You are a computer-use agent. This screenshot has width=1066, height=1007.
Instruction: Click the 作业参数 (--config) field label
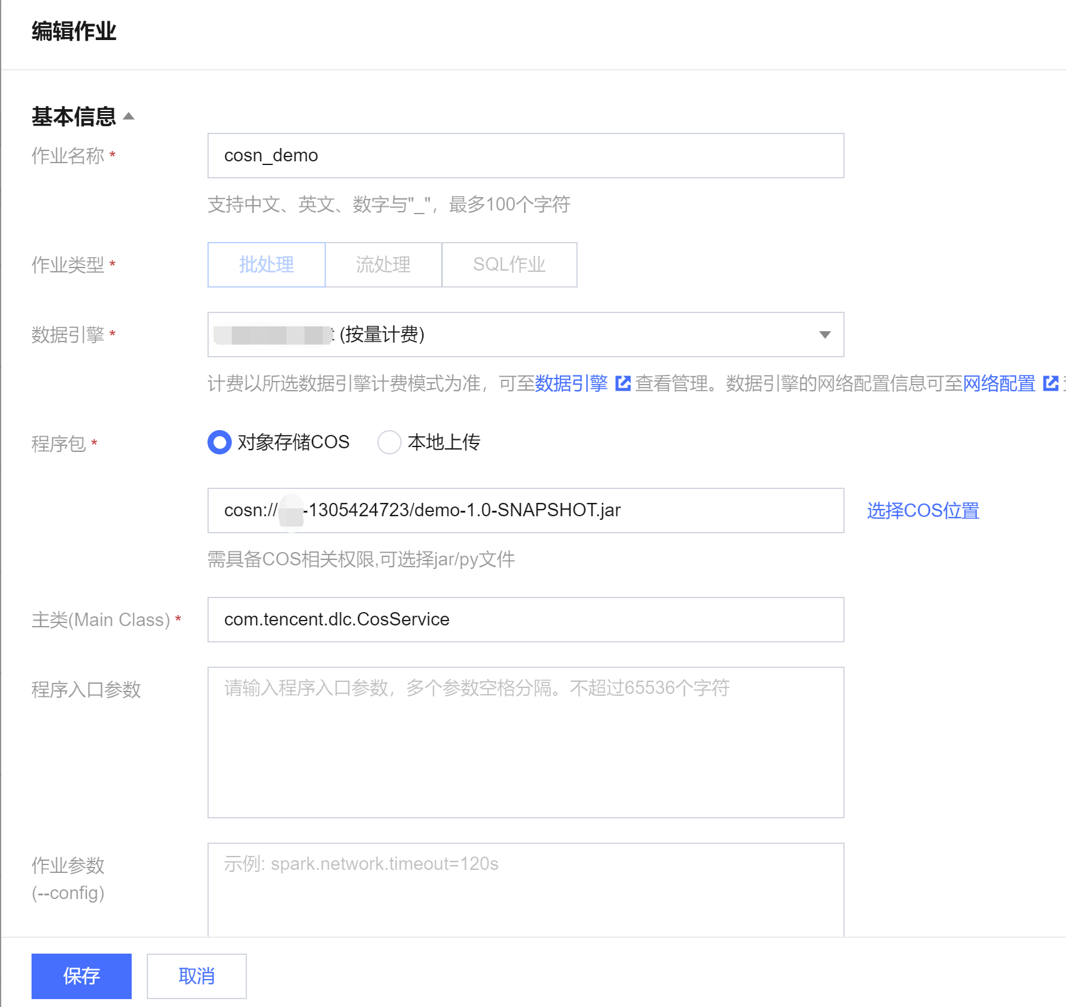tap(68, 879)
